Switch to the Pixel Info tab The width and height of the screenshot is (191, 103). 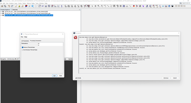coord(15,10)
